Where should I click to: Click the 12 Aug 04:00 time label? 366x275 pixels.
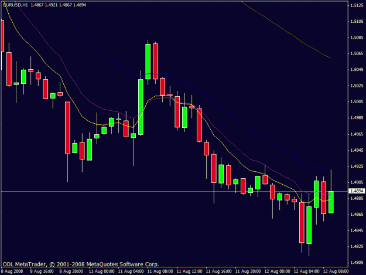point(306,271)
